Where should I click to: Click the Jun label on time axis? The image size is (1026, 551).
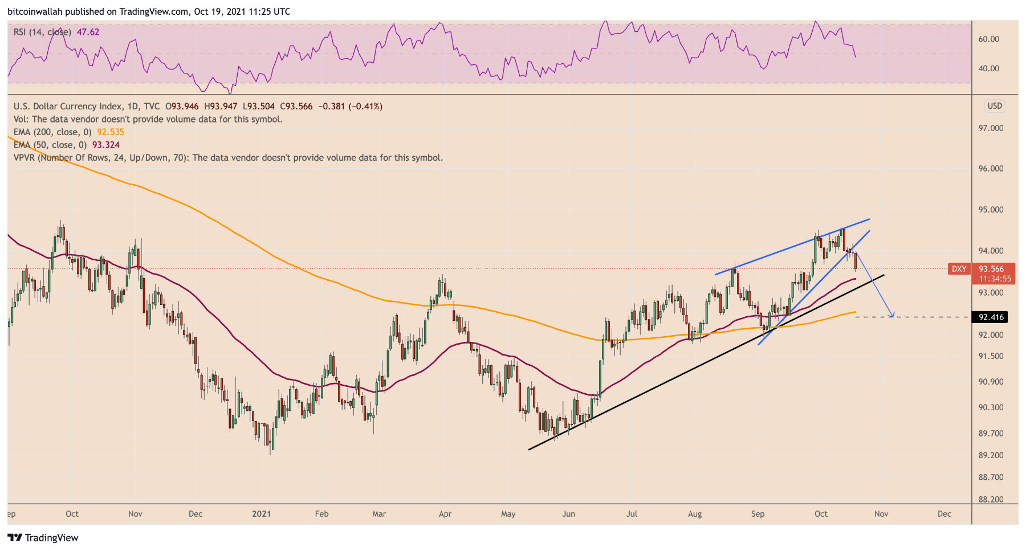568,514
